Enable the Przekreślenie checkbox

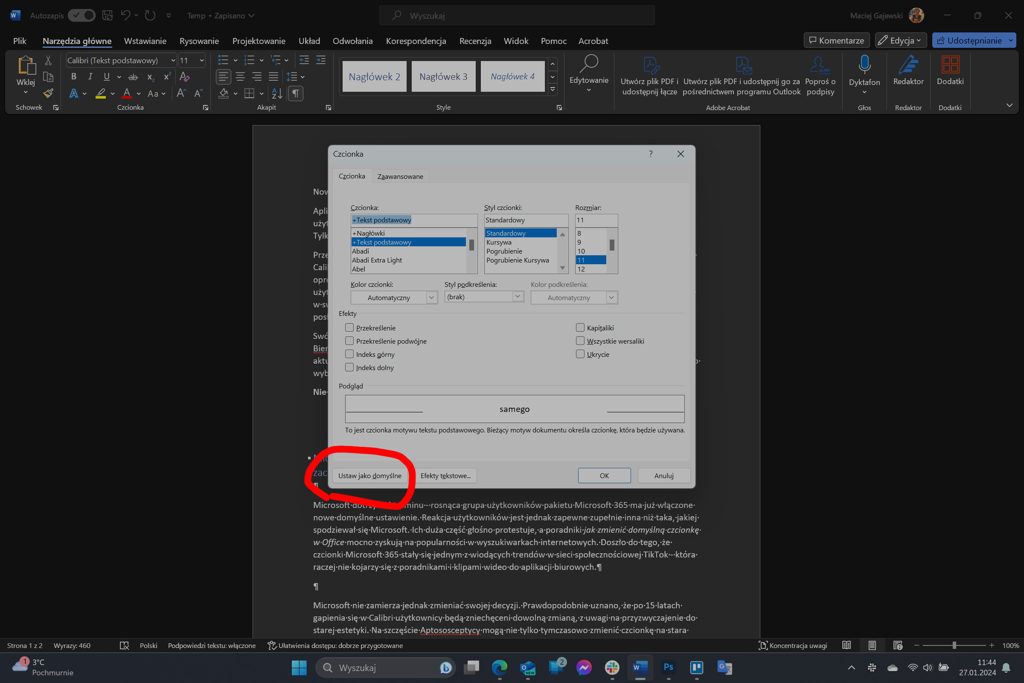pos(349,327)
